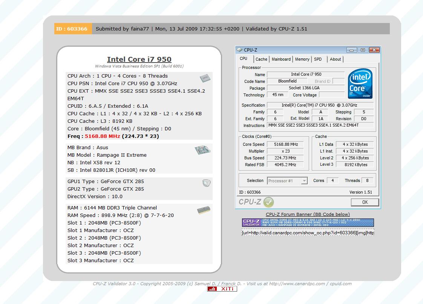The width and height of the screenshot is (423, 304).
Task: Click the CPU chip icon beside CPU Arch
Action: tap(205, 78)
